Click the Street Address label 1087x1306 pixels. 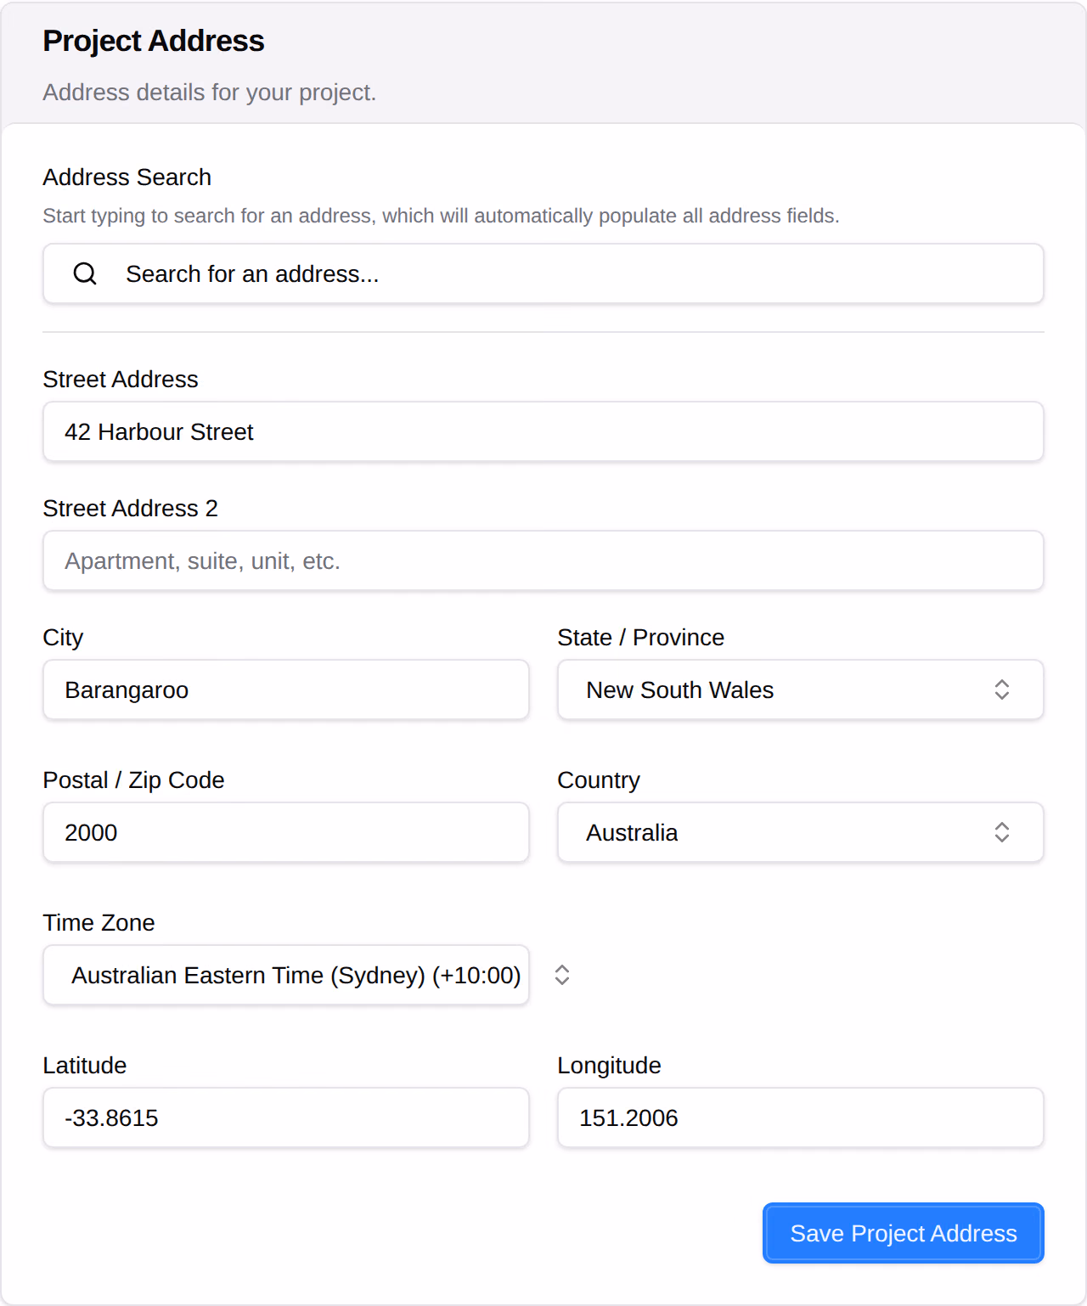[x=121, y=379]
